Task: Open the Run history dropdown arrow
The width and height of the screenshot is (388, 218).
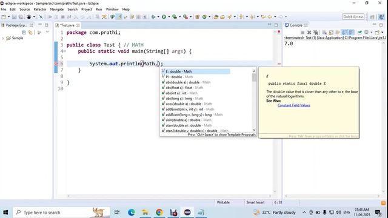Action: pos(169,17)
